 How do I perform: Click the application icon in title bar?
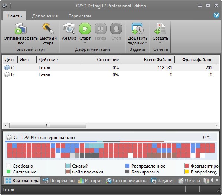[x=5, y=6]
